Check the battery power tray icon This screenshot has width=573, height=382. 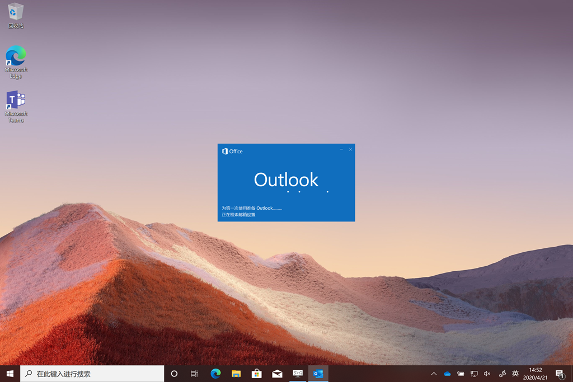461,374
